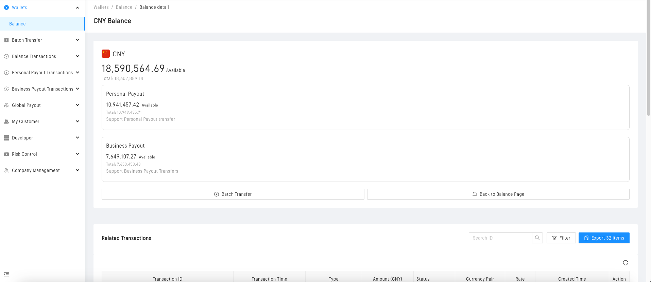The image size is (651, 282).
Task: Click the 18,590,564.69 available balance
Action: click(133, 69)
